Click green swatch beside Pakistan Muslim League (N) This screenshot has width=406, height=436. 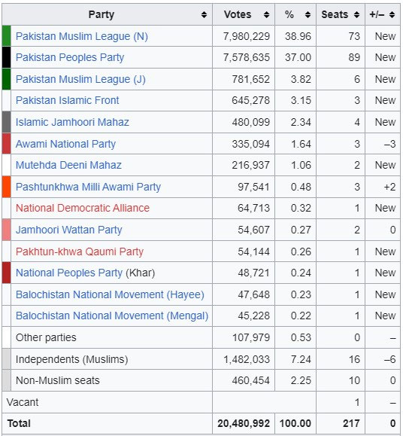click(x=6, y=36)
